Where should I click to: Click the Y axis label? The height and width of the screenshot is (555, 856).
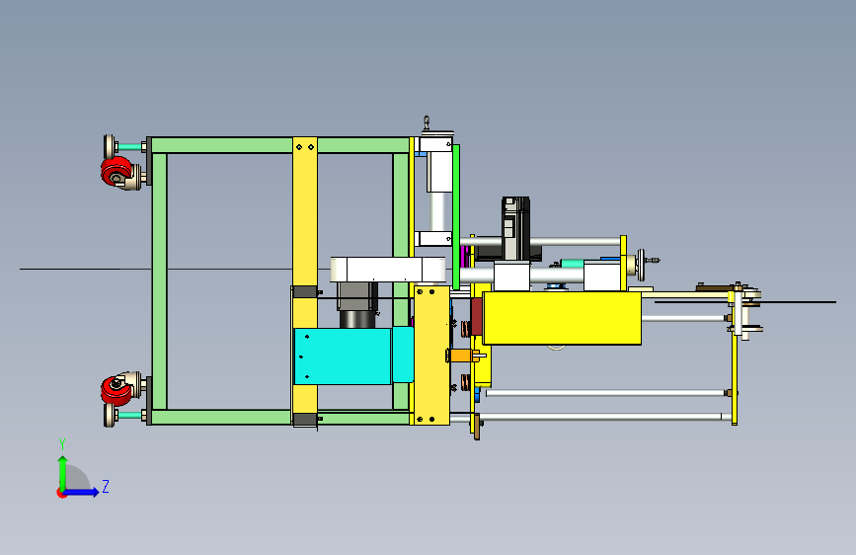(x=62, y=444)
